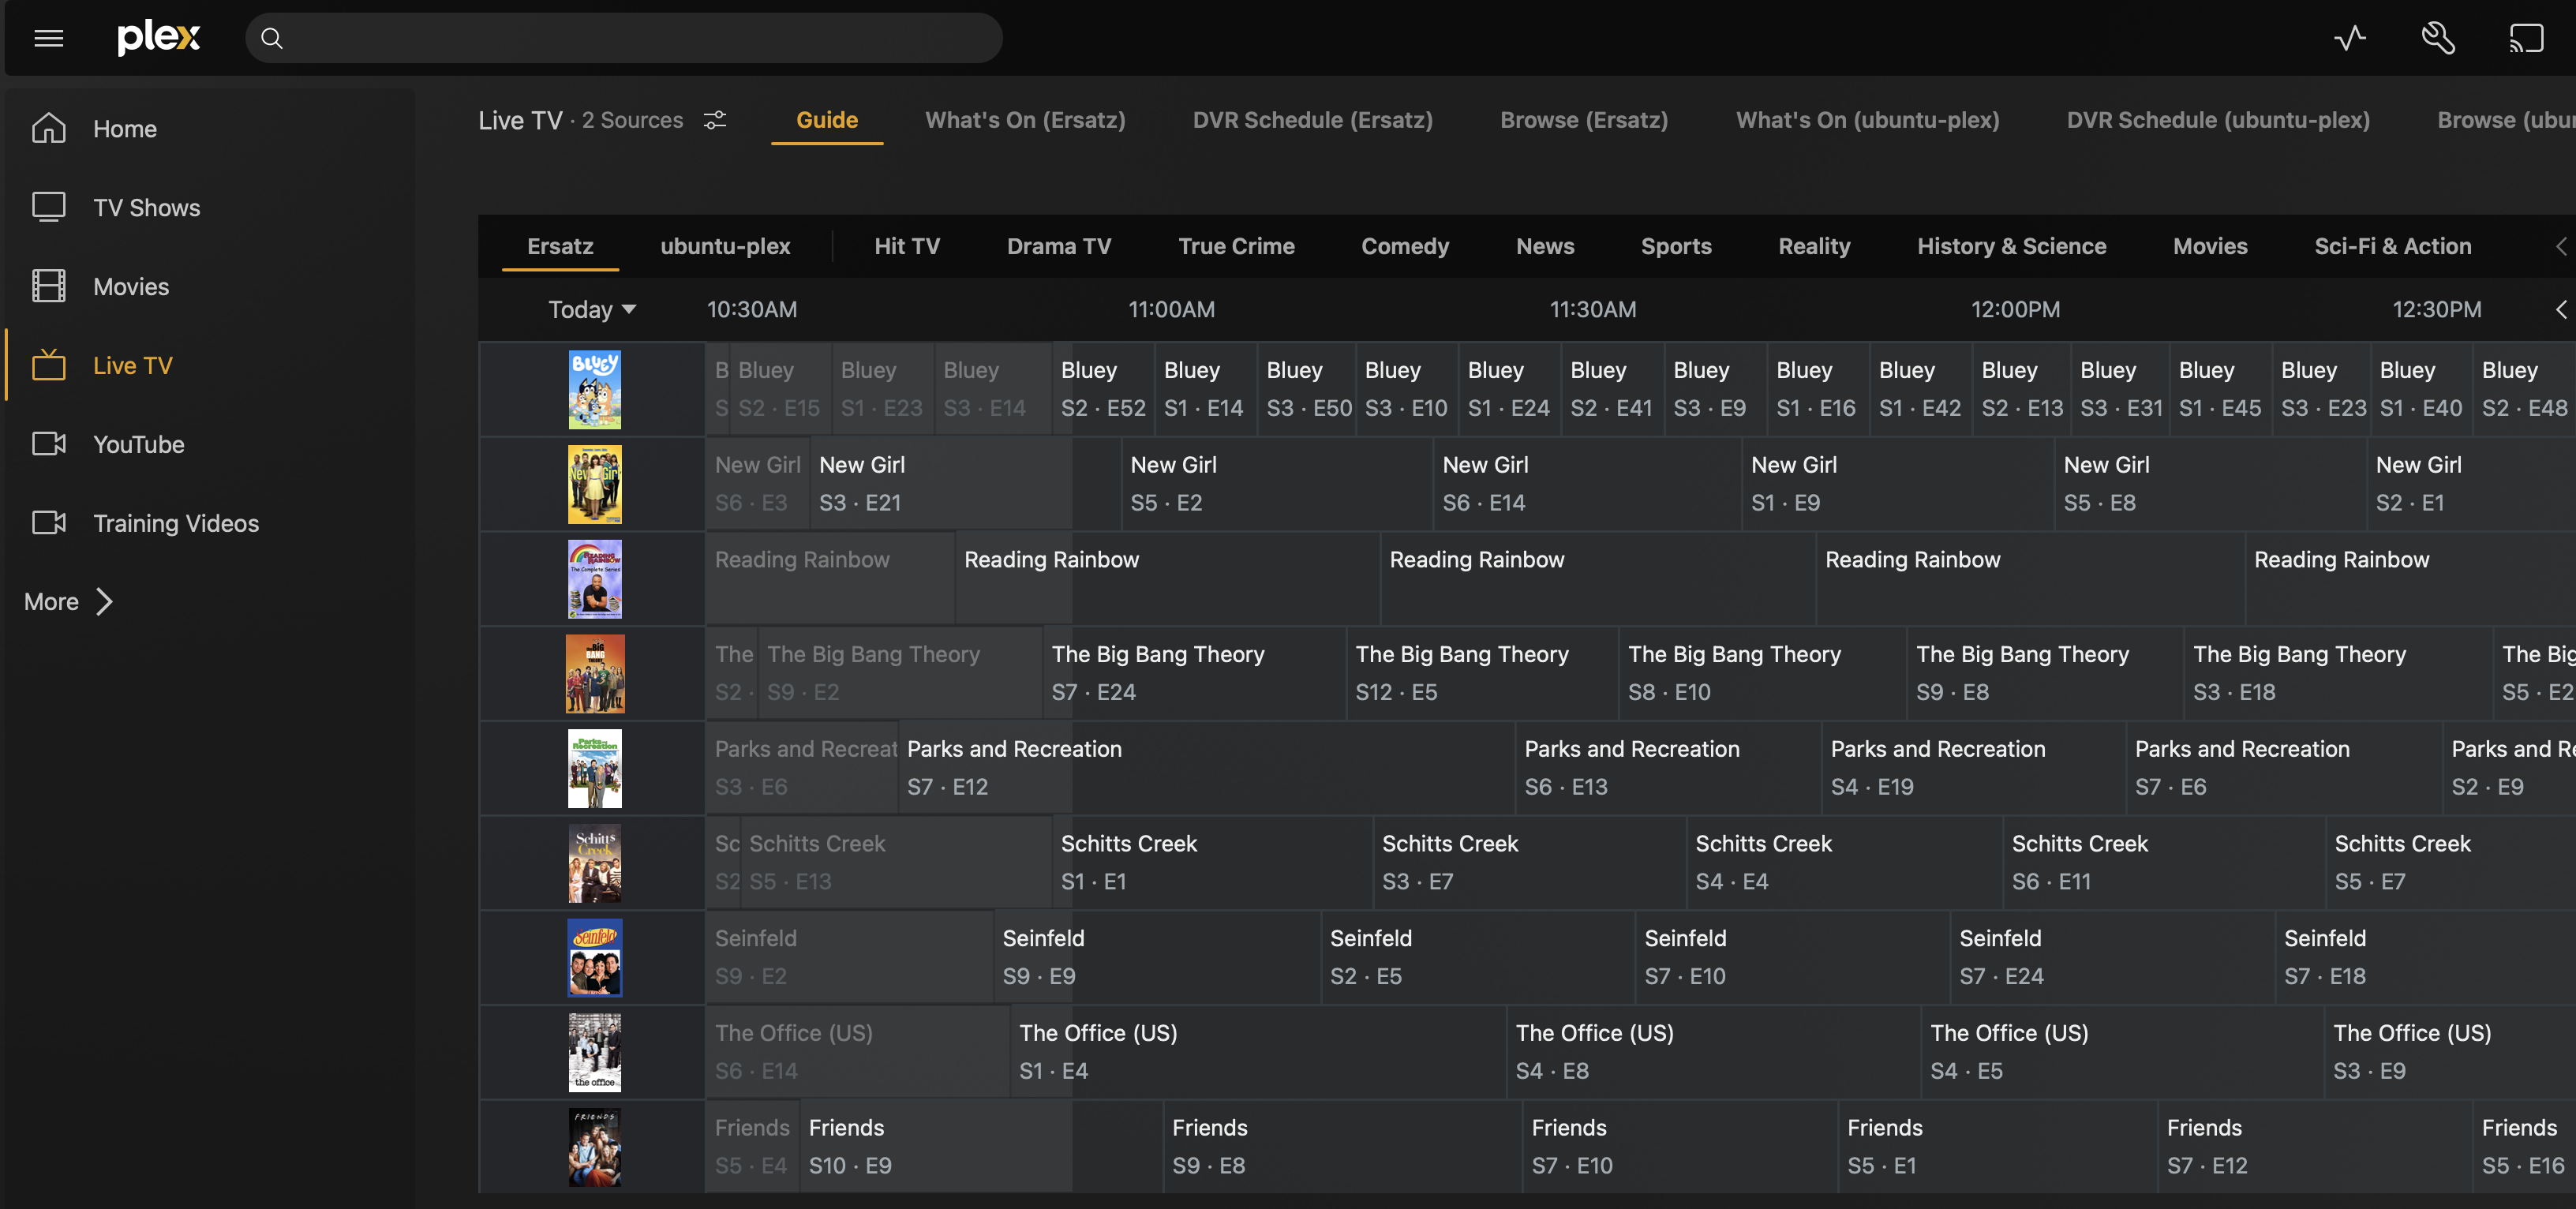Click the Activity pulse icon

(2349, 38)
